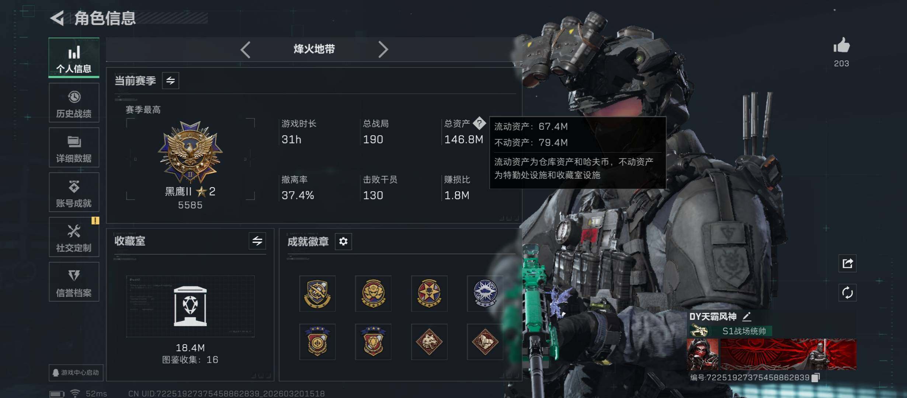Toggle the 当前赛季 season switch button

(x=170, y=80)
